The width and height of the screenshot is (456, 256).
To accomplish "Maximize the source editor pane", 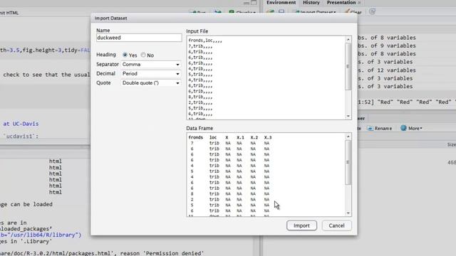I will click(x=254, y=3).
